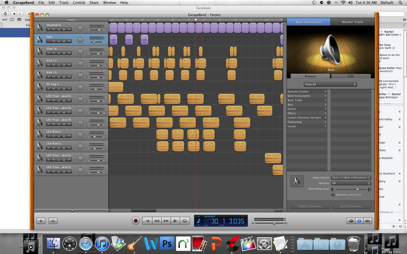This screenshot has width=407, height=254.
Task: Toggle the cycle region loop button
Action: tap(185, 221)
